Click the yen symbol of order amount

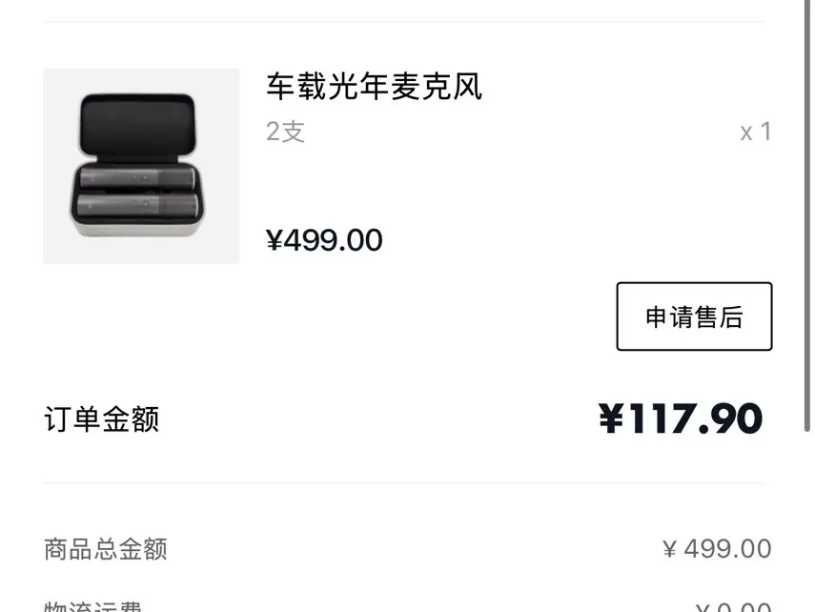tap(611, 418)
